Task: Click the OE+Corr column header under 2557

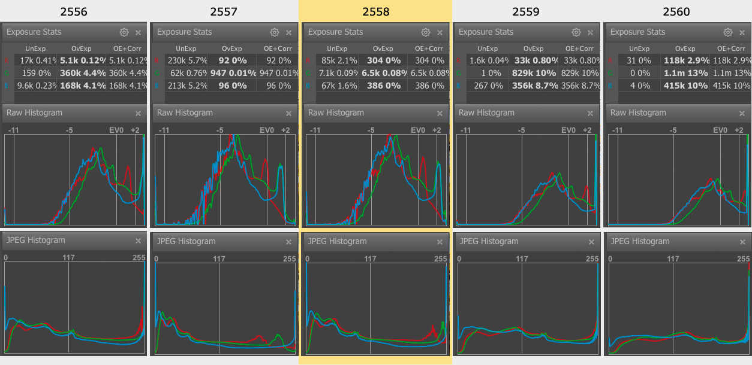Action: (278, 48)
